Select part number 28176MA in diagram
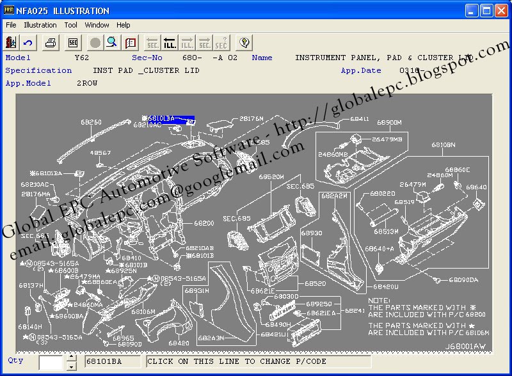This screenshot has height=376, width=512. tap(36, 194)
